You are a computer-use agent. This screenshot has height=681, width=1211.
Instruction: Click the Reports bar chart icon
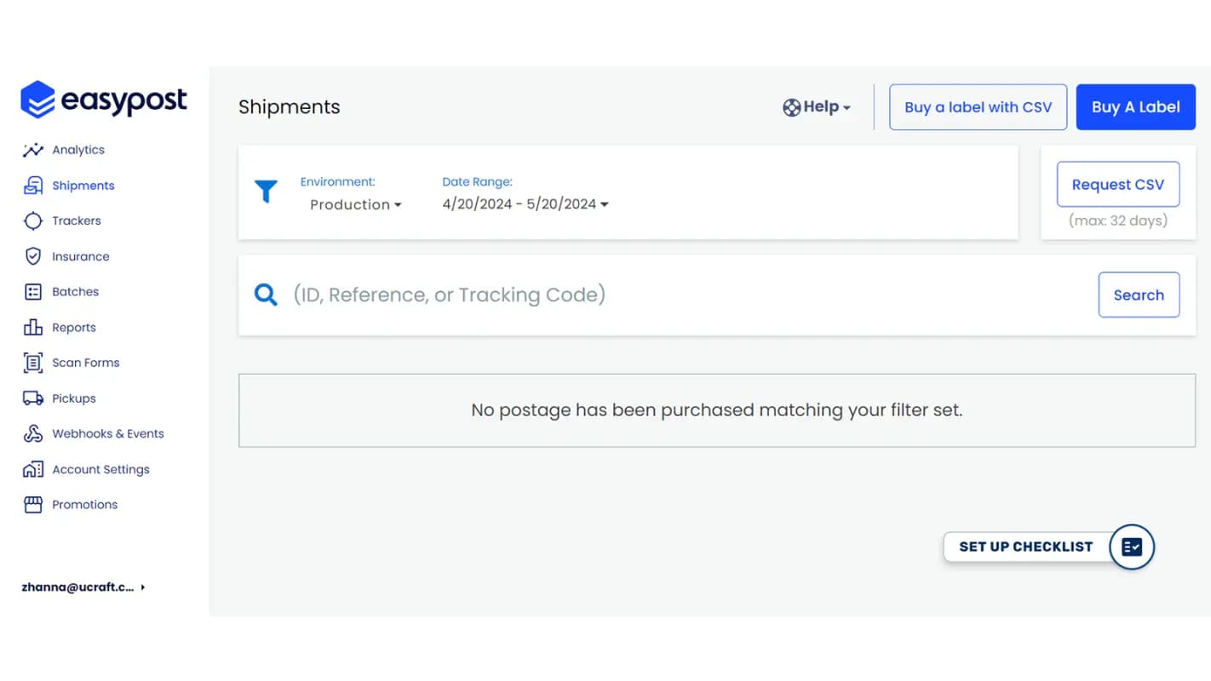pos(33,328)
